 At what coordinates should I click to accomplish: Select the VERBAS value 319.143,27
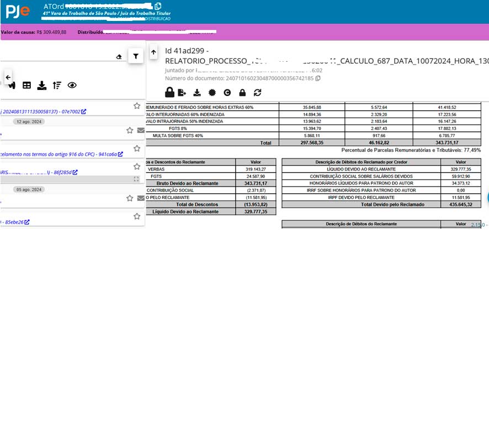256,169
